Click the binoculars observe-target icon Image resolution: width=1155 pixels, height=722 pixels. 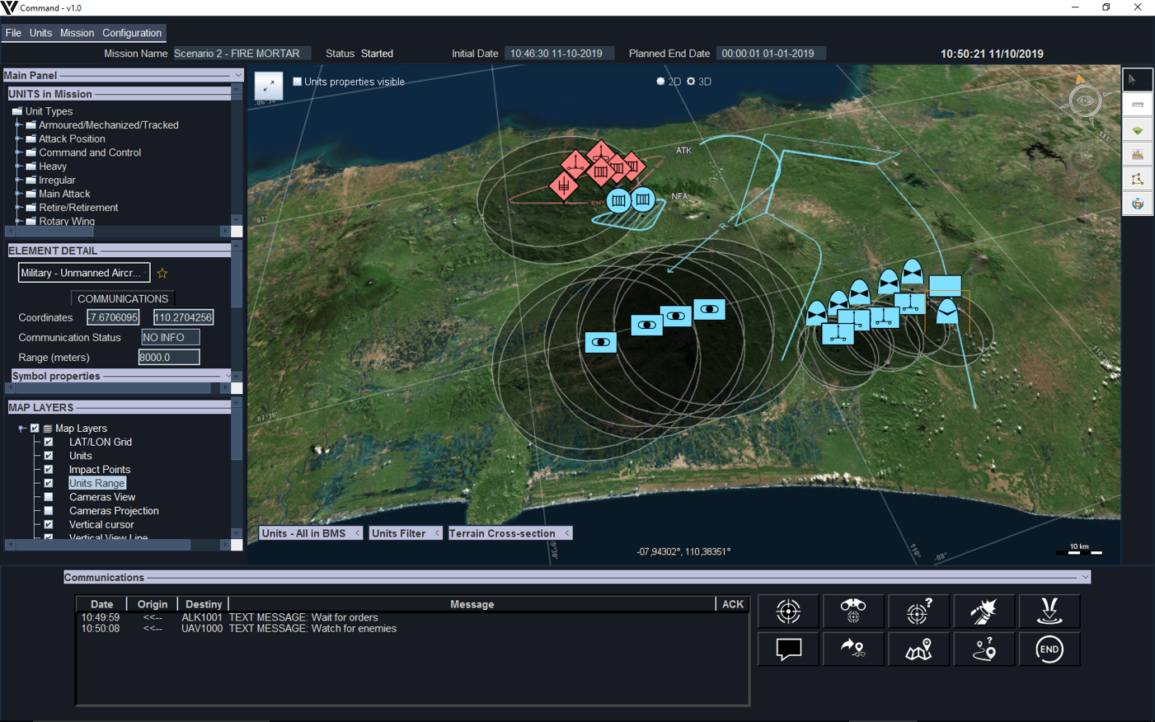coord(852,612)
